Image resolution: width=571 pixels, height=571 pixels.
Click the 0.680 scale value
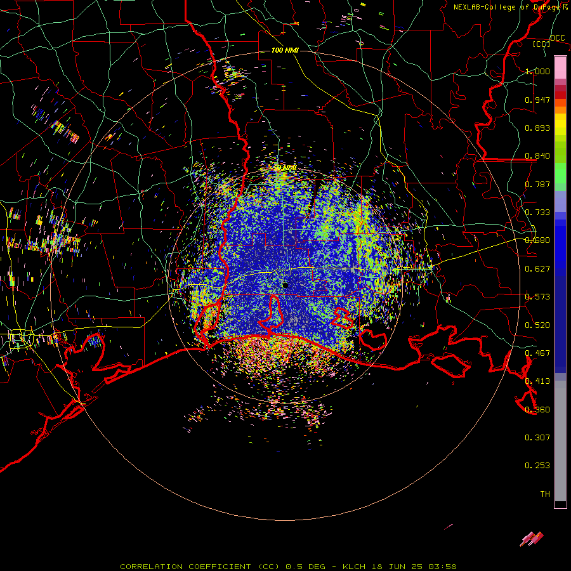coord(537,240)
